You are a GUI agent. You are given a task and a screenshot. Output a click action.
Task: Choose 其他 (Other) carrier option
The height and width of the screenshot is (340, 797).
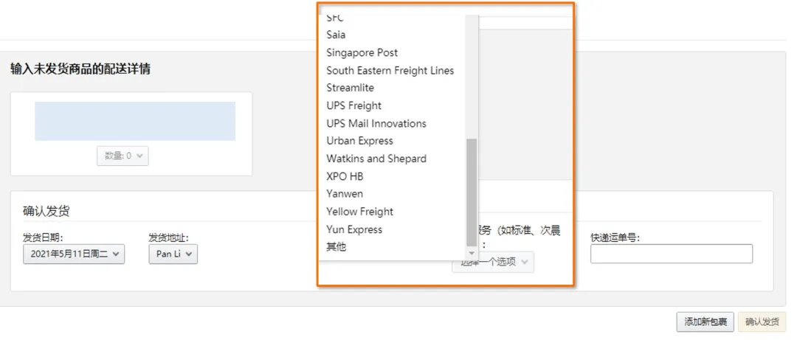[336, 247]
